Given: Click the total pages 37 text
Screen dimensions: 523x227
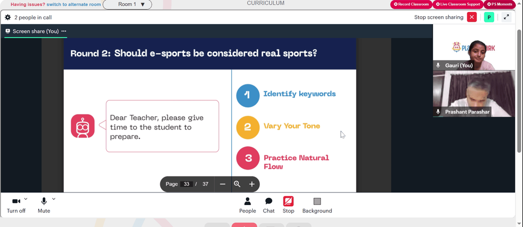Looking at the screenshot, I should [x=206, y=184].
